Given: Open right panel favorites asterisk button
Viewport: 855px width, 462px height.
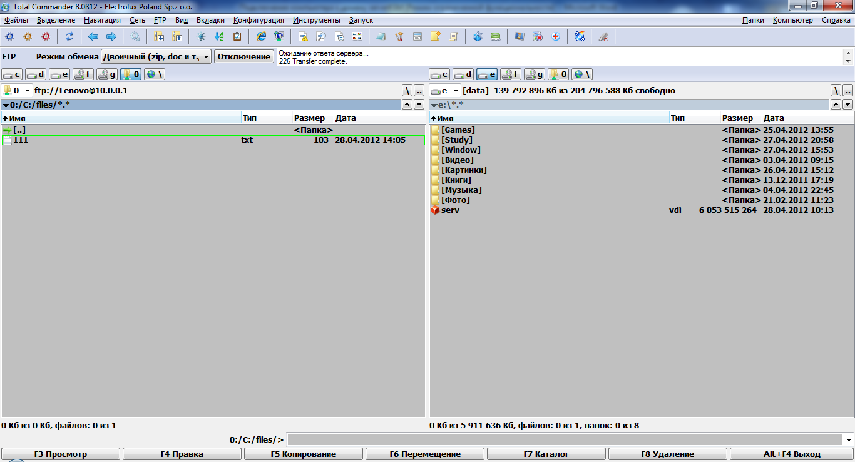Looking at the screenshot, I should [x=836, y=105].
